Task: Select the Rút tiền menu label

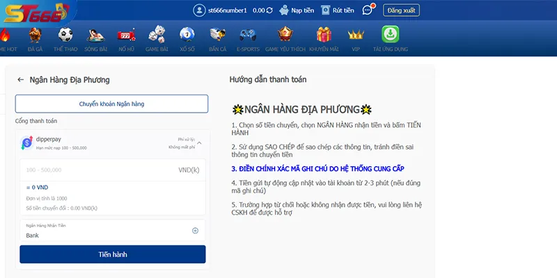Action: pyautogui.click(x=343, y=10)
